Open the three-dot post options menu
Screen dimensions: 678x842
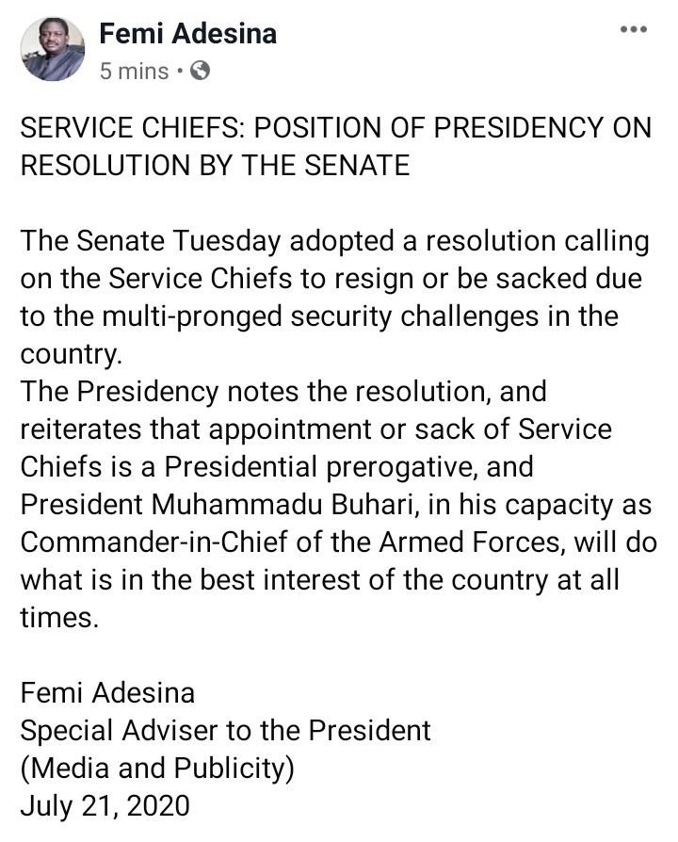[633, 31]
